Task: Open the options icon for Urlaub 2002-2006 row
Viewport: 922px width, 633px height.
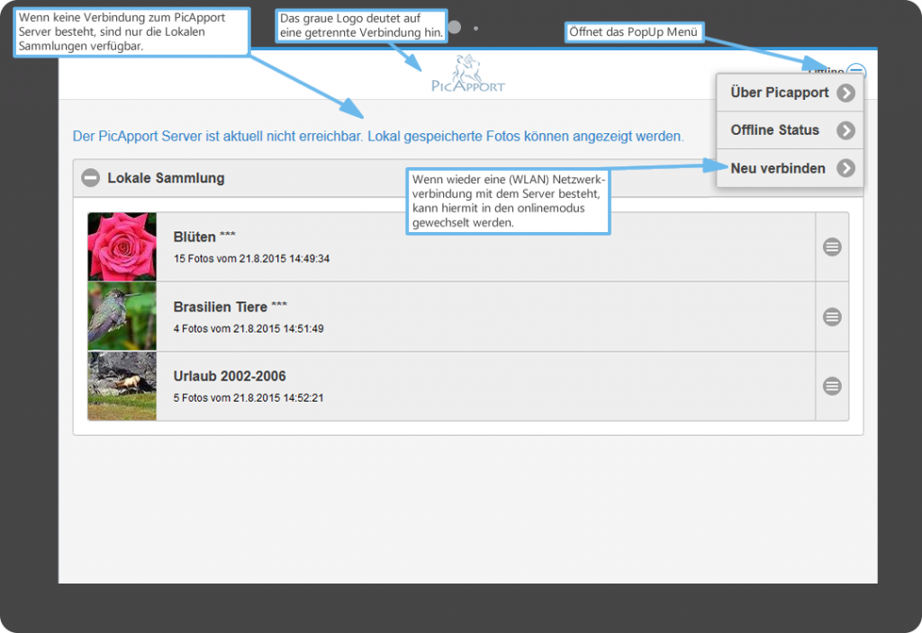Action: pos(832,386)
